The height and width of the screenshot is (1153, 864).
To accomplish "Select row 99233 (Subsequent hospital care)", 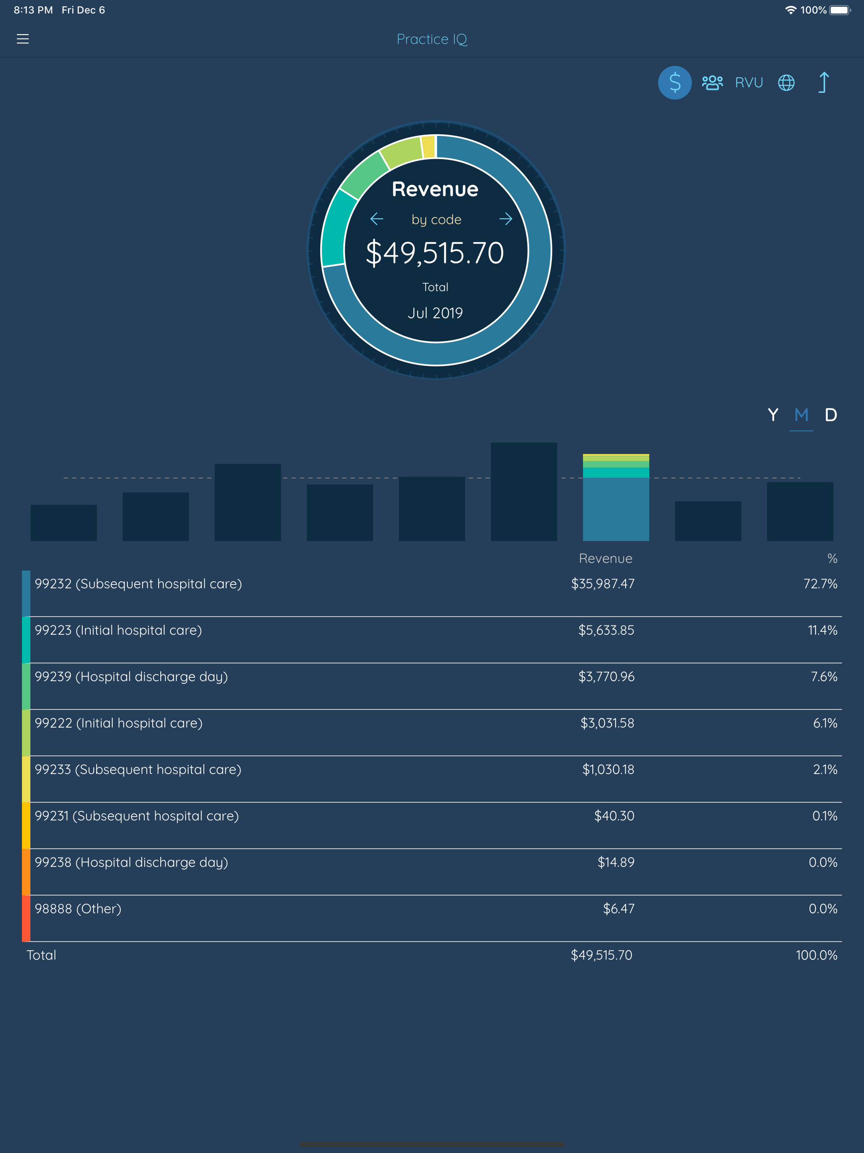I will [432, 779].
